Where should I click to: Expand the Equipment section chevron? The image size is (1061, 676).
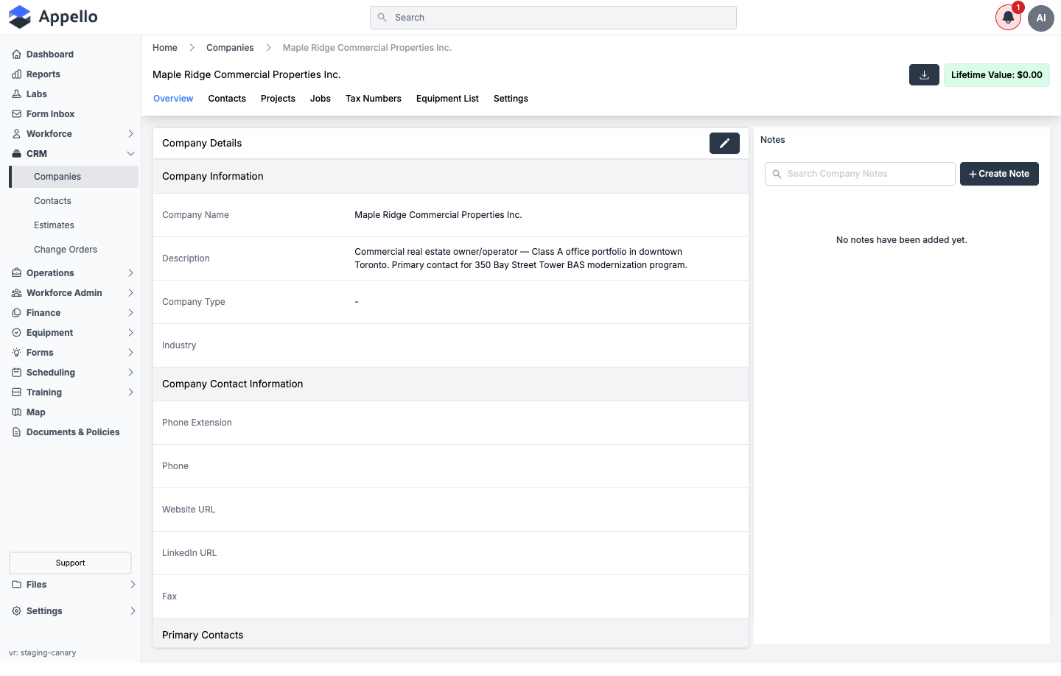[x=130, y=333]
